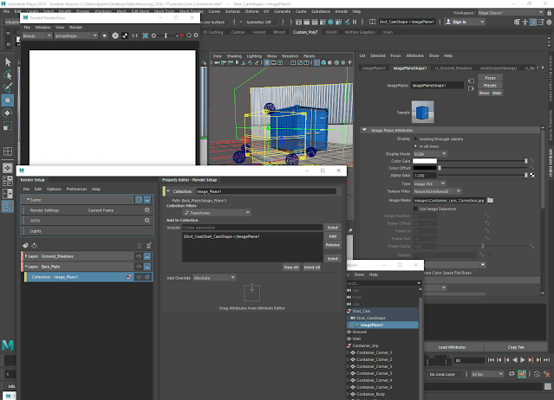Open viewport Shading menu
The height and width of the screenshot is (400, 554).
click(234, 56)
